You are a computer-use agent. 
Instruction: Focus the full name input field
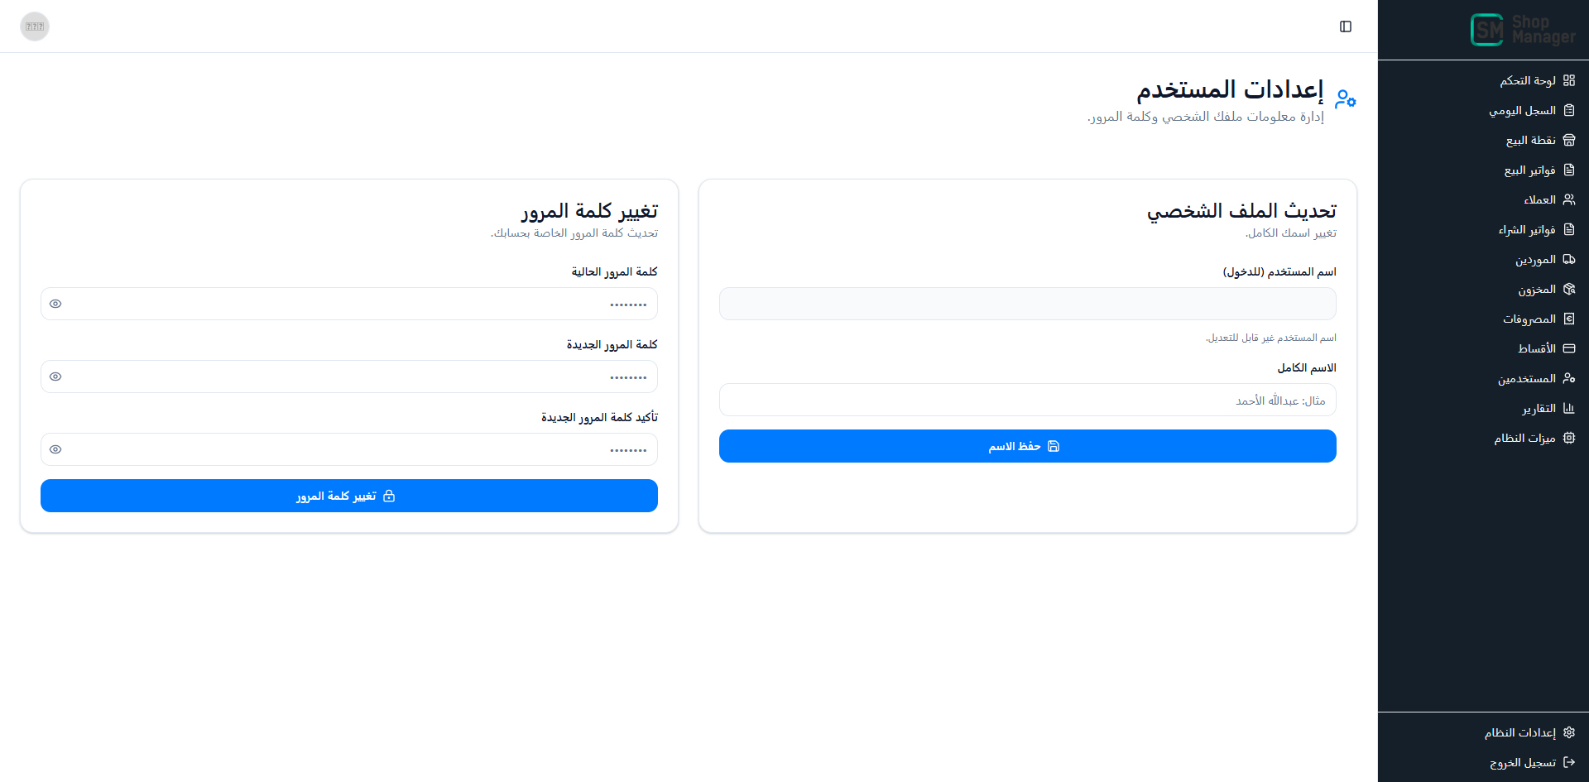point(1027,401)
